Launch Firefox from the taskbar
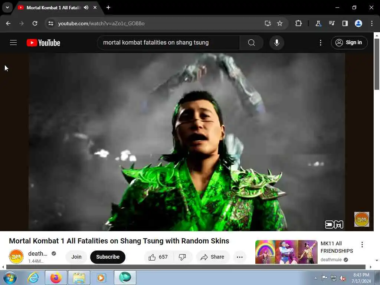The height and width of the screenshot is (285, 380). (56, 278)
